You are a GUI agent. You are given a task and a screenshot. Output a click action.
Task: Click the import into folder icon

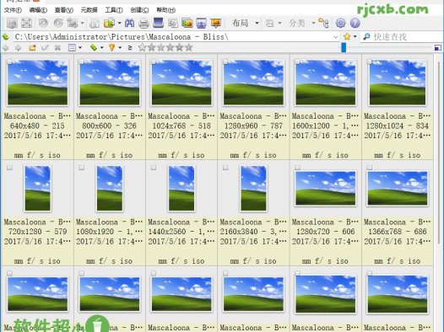click(x=109, y=23)
